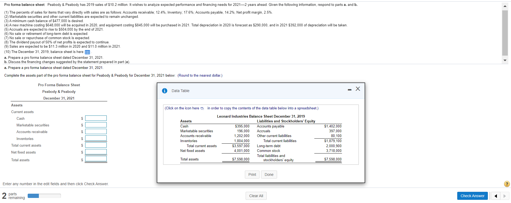Screen dimensions: 511x203
Task: Click the $1,402,000 Accounts payable value
Action: tap(333, 126)
